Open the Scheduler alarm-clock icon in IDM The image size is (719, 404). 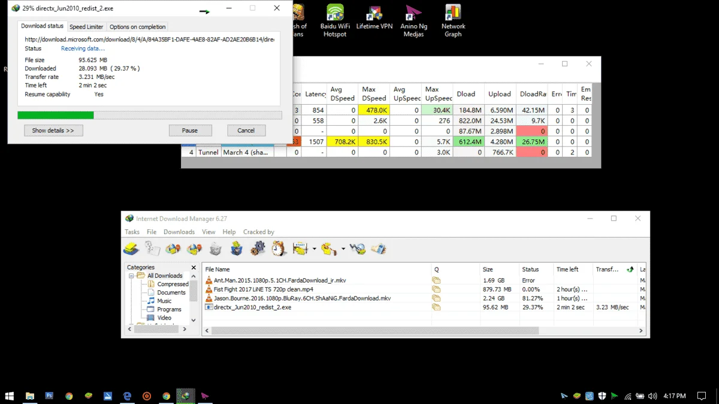click(x=279, y=248)
